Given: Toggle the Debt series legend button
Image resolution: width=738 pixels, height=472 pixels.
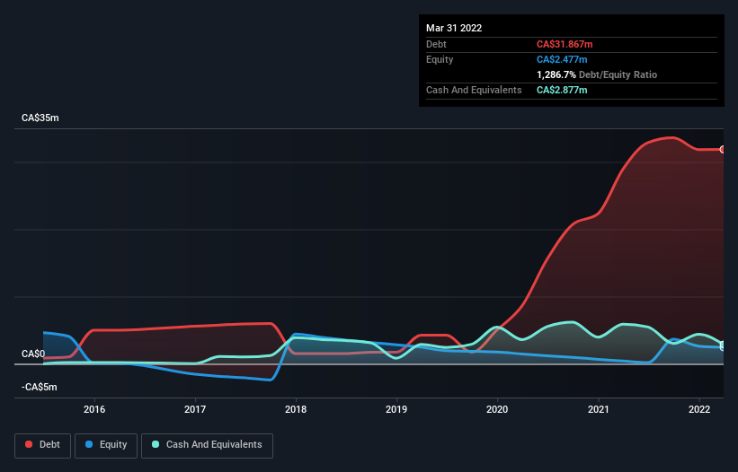Looking at the screenshot, I should click(43, 445).
